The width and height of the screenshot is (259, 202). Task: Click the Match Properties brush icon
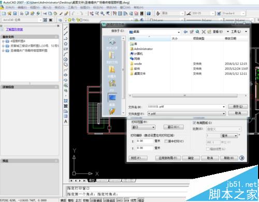click(67, 13)
